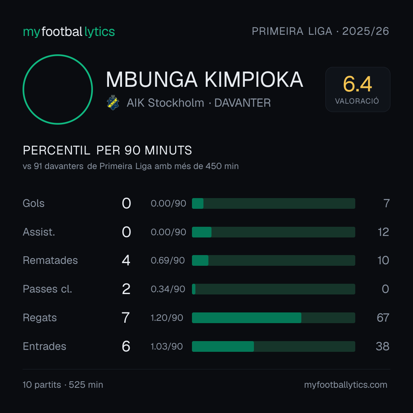Screen dimensions: 413x413
Task: Click the Gols percentile bar
Action: click(273, 203)
